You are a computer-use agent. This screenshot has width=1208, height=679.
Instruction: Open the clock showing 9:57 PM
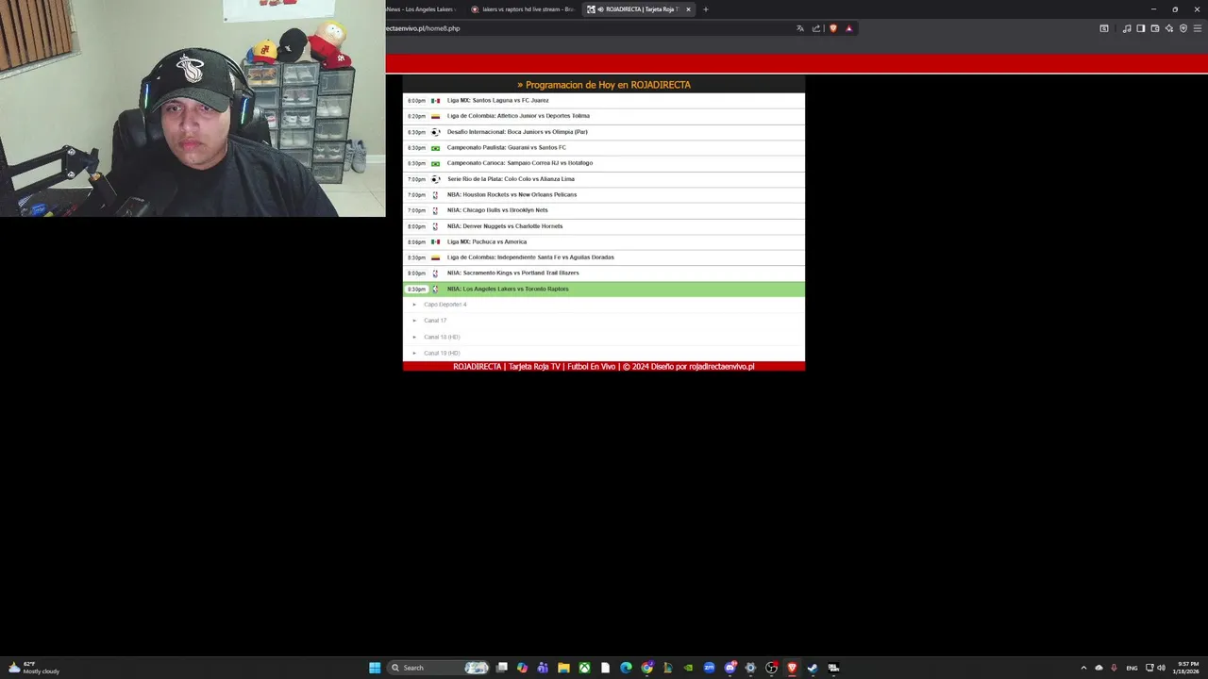click(1186, 668)
